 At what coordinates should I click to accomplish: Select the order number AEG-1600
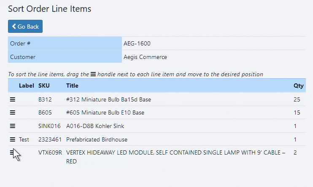[x=137, y=43]
